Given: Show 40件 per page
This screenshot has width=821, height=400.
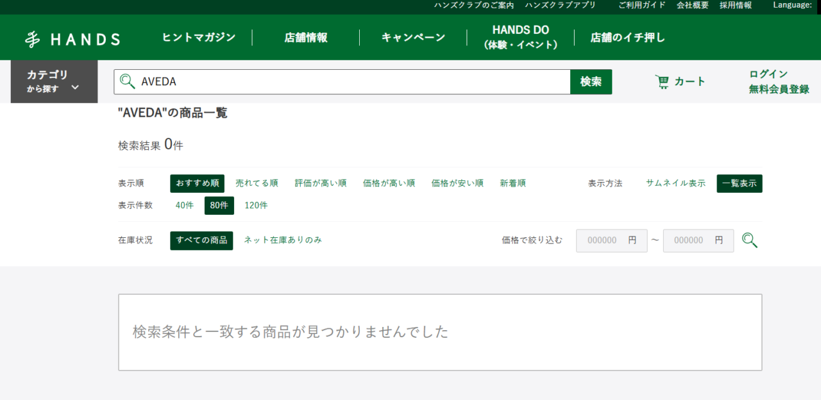Looking at the screenshot, I should [x=185, y=206].
